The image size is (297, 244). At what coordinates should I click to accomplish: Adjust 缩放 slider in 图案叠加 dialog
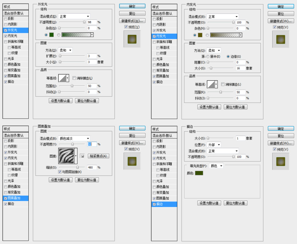pos(78,167)
